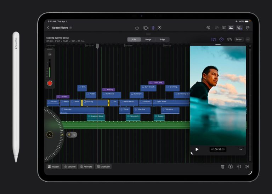Go back using the back chevron
The image size is (272, 194).
click(x=48, y=28)
